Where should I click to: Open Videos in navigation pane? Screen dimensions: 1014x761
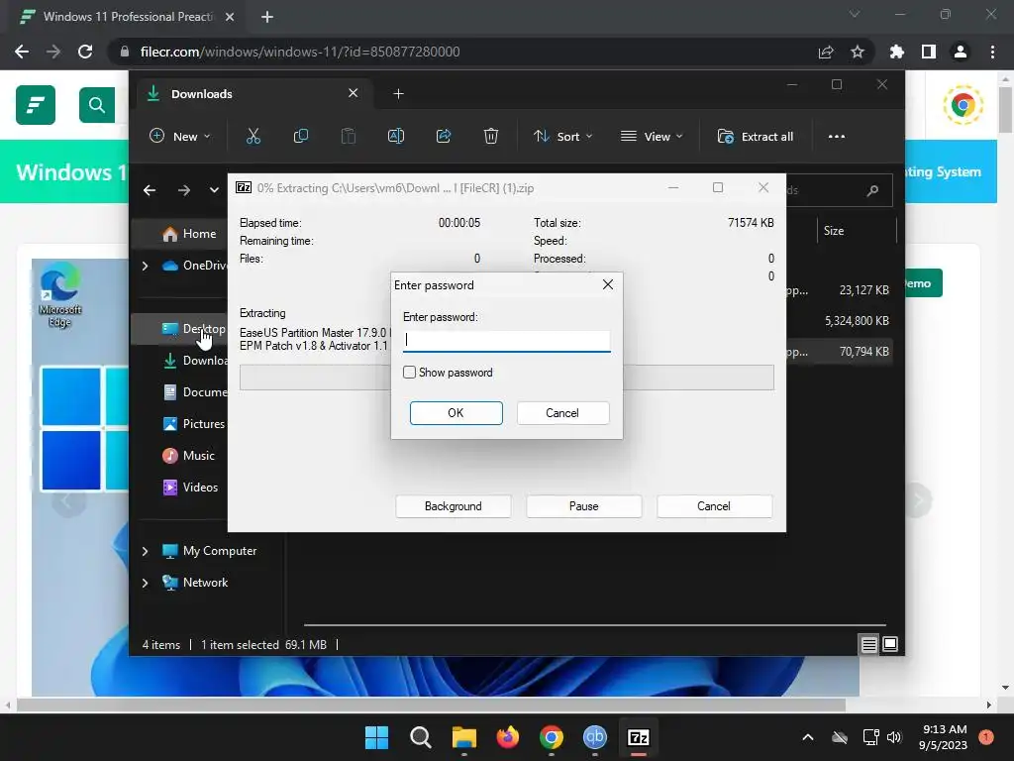click(190, 488)
